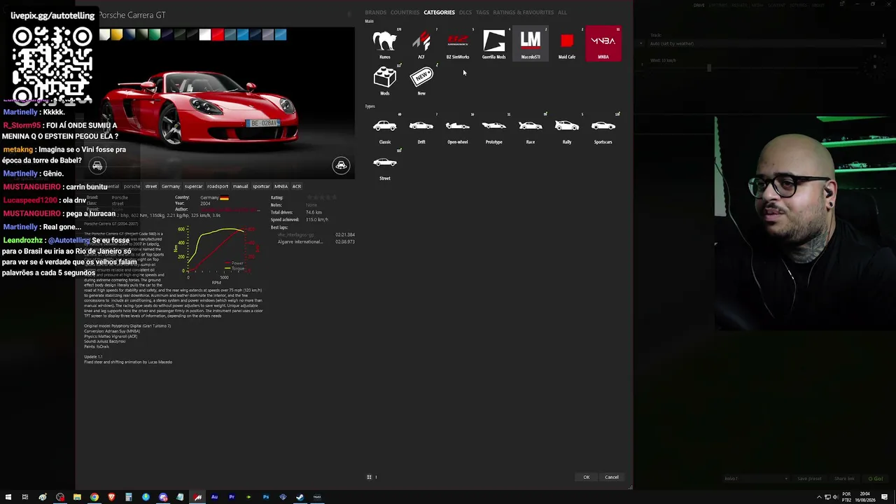Image resolution: width=896 pixels, height=504 pixels.
Task: Click the Go! button in the Drive window
Action: click(876, 479)
